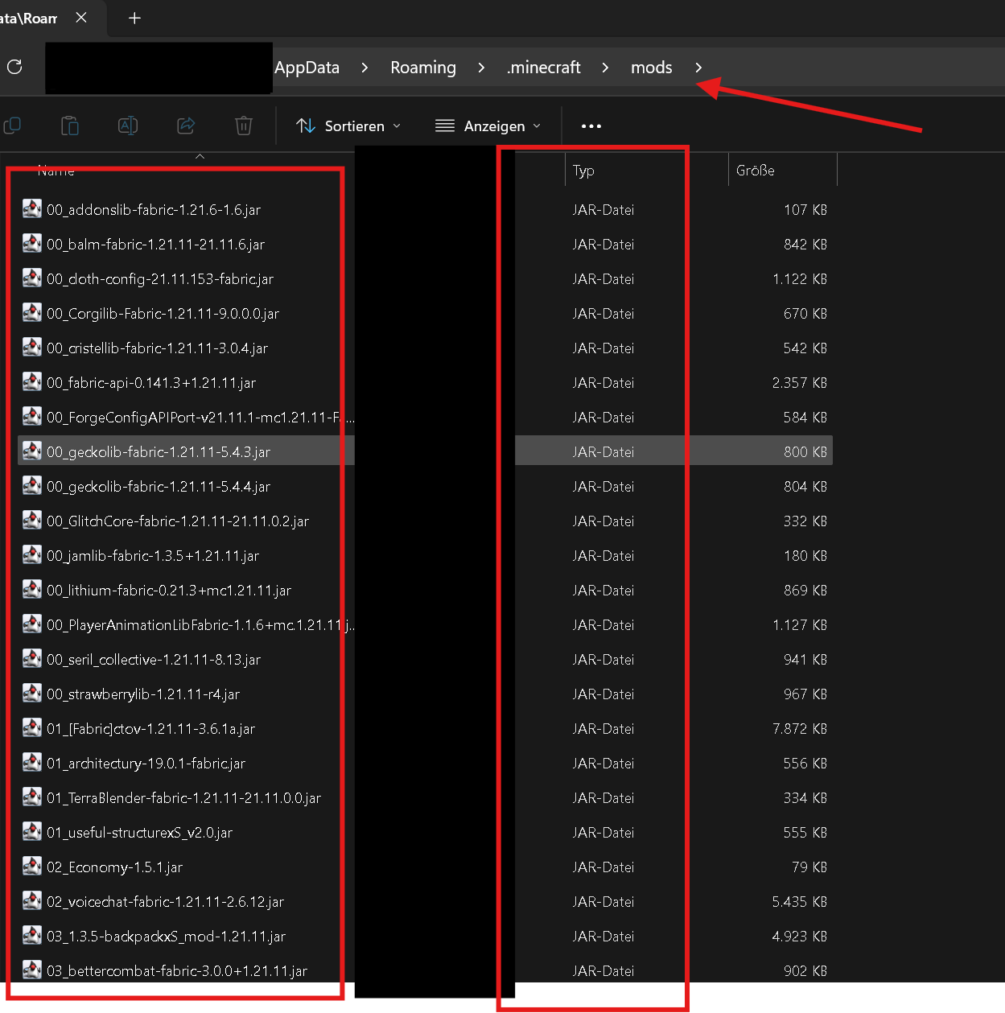
Task: Click the Delete trash icon
Action: [x=244, y=126]
